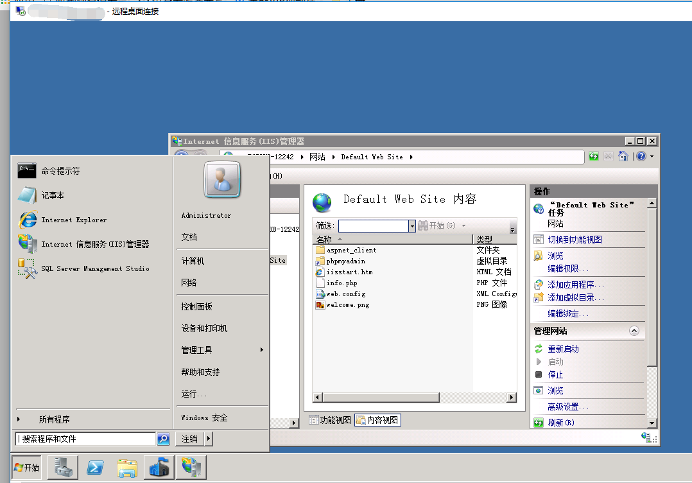Open Windows Explorer from the taskbar
This screenshot has width=692, height=483.
127,468
